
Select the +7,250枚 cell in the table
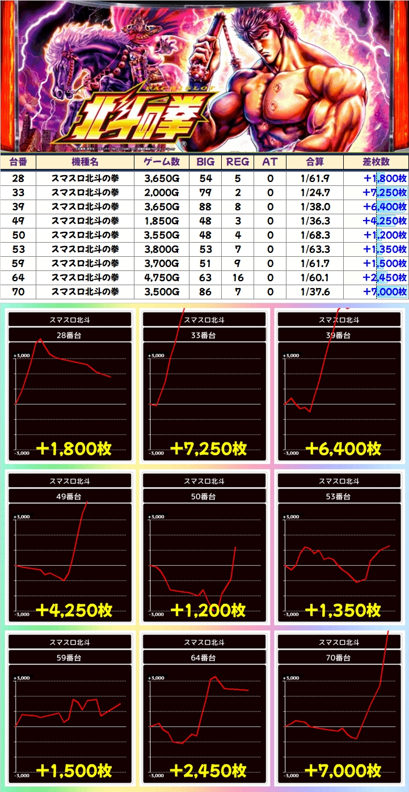[385, 192]
